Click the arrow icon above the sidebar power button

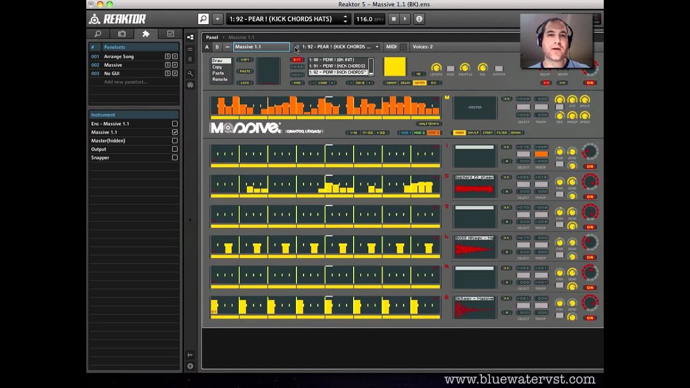(x=190, y=355)
